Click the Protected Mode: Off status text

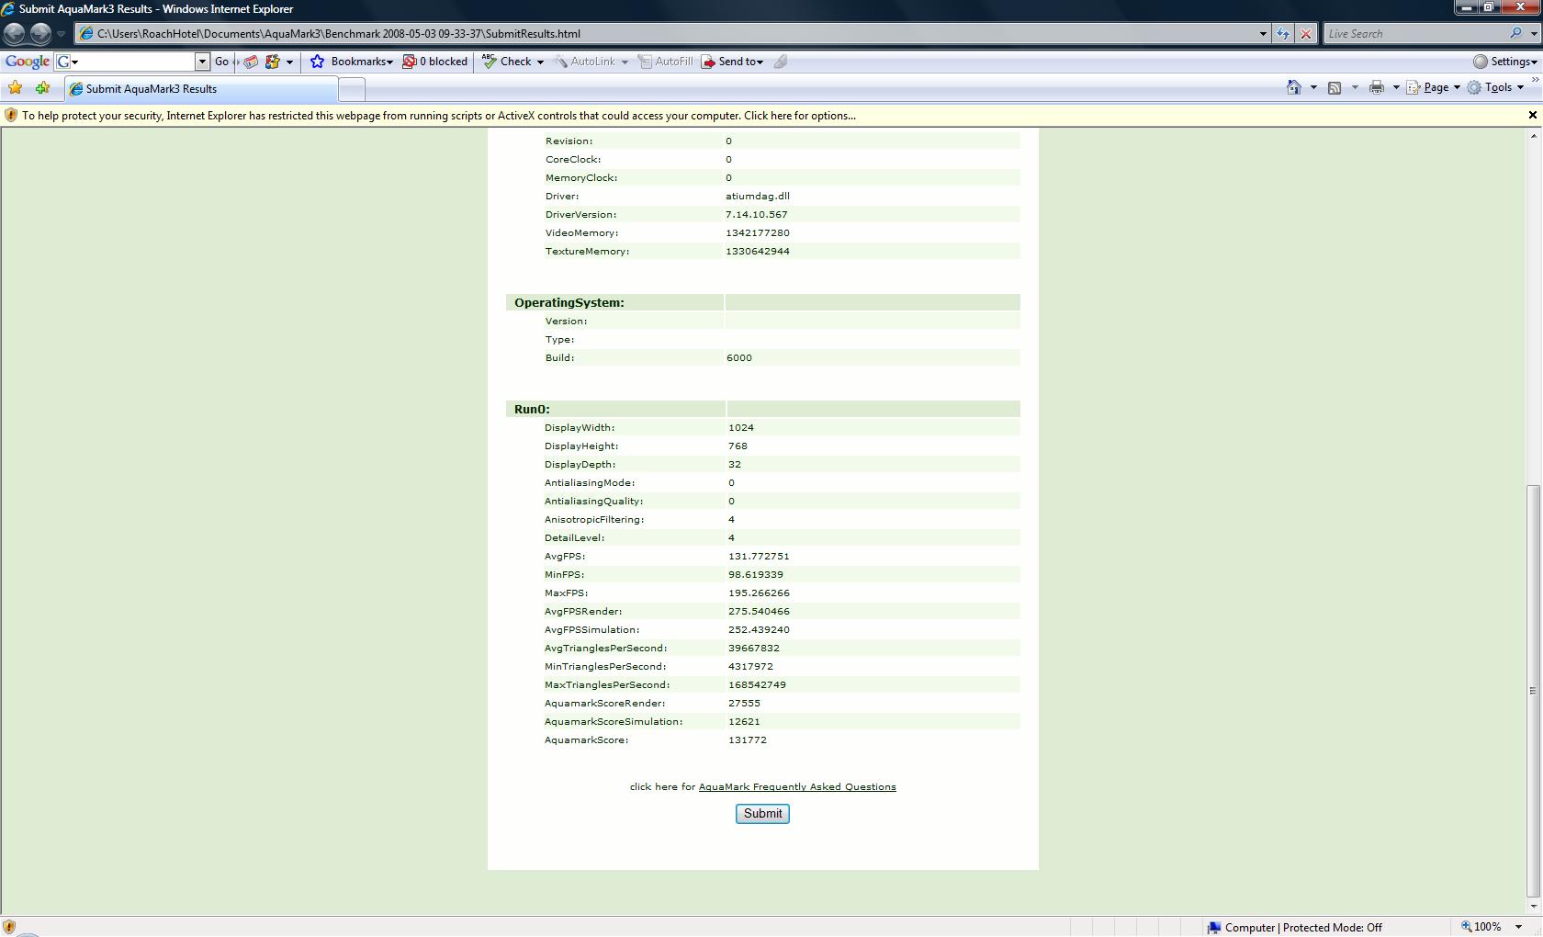pyautogui.click(x=1333, y=928)
